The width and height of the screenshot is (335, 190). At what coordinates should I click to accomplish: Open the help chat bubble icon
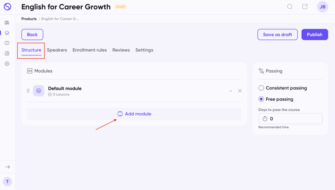[7, 43]
